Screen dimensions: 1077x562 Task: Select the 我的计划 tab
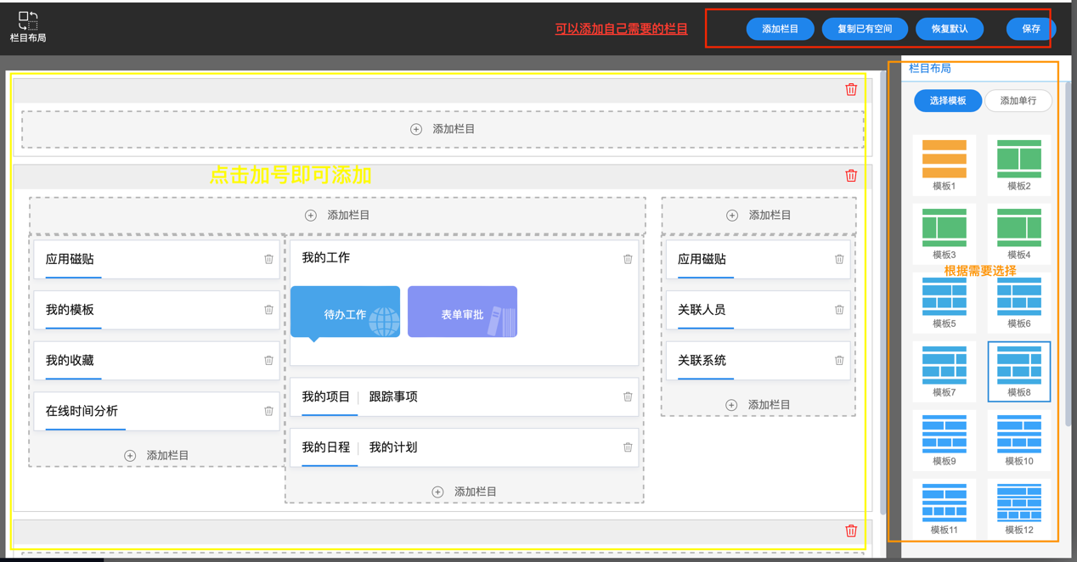pos(392,447)
